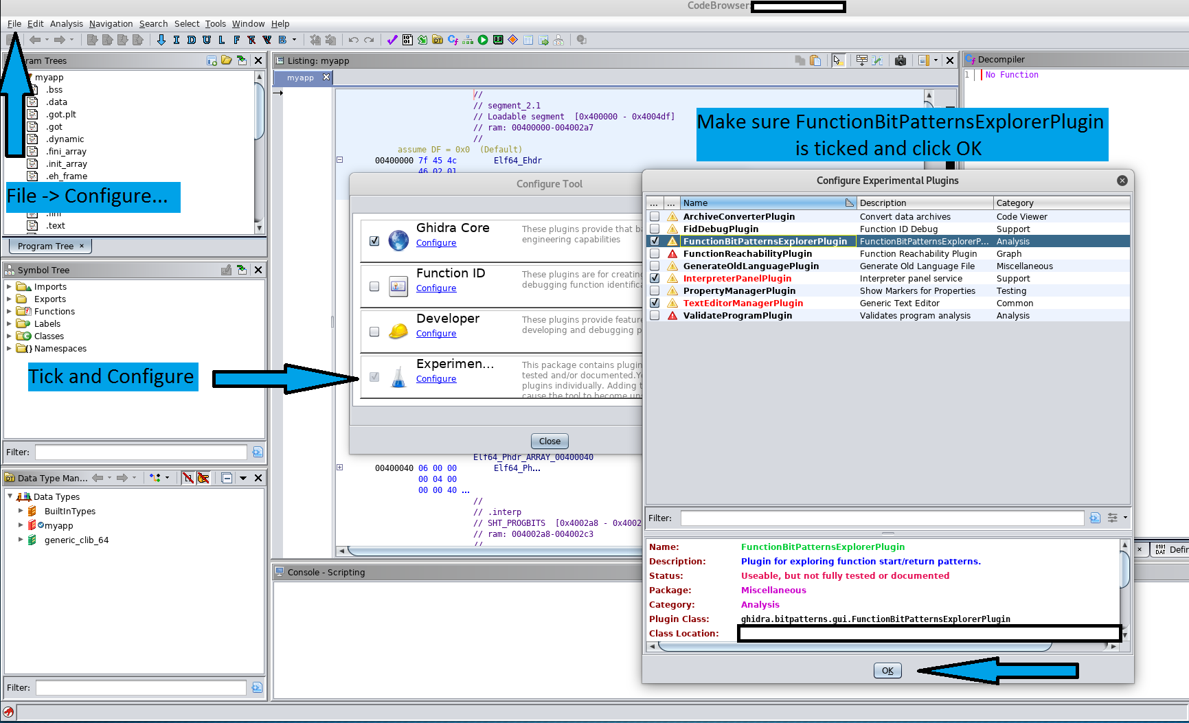
Task: Click the 'F' next function navigation icon
Action: (237, 40)
